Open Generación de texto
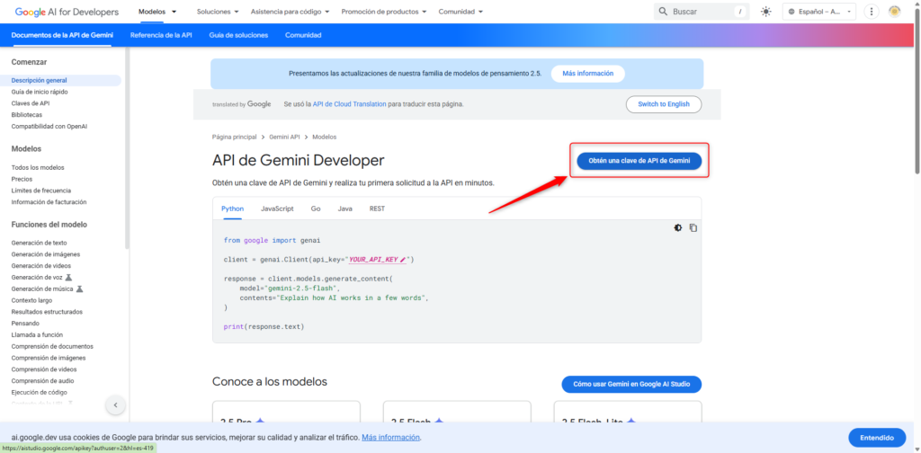921x453 pixels. pyautogui.click(x=39, y=243)
